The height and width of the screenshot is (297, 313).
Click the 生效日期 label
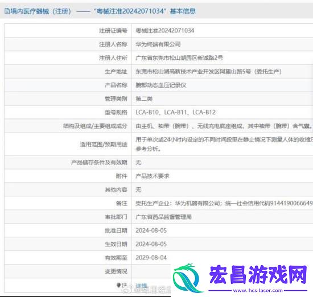pyautogui.click(x=116, y=244)
